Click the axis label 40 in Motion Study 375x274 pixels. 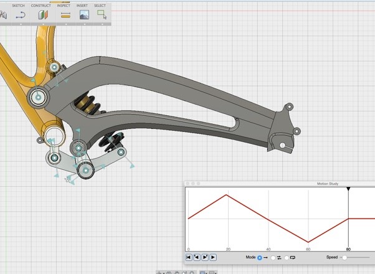(x=268, y=249)
